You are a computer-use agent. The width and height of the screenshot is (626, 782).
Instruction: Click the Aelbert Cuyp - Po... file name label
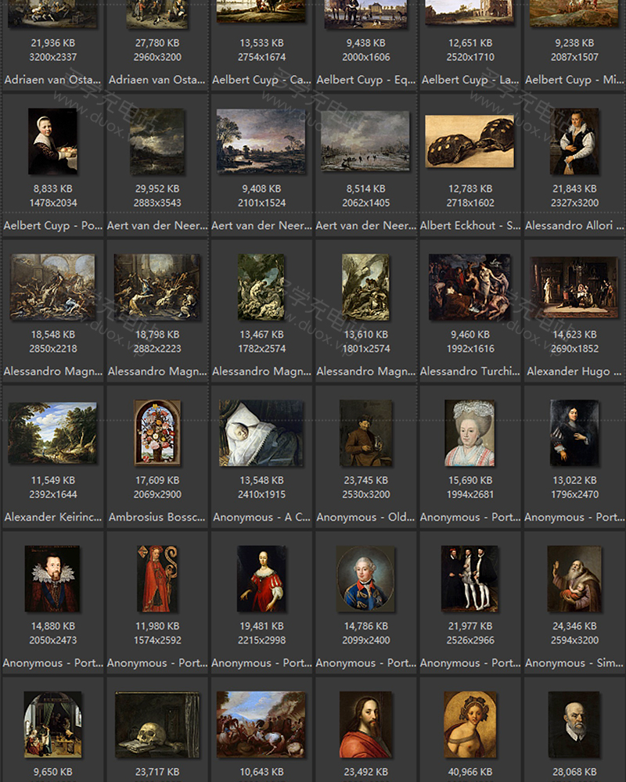point(52,225)
